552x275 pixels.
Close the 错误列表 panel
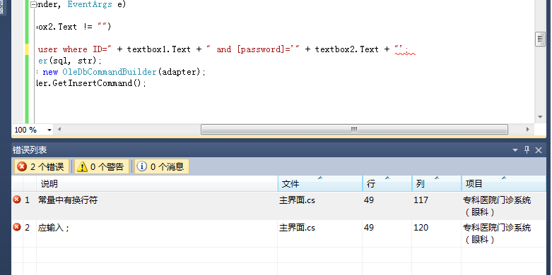[539, 150]
